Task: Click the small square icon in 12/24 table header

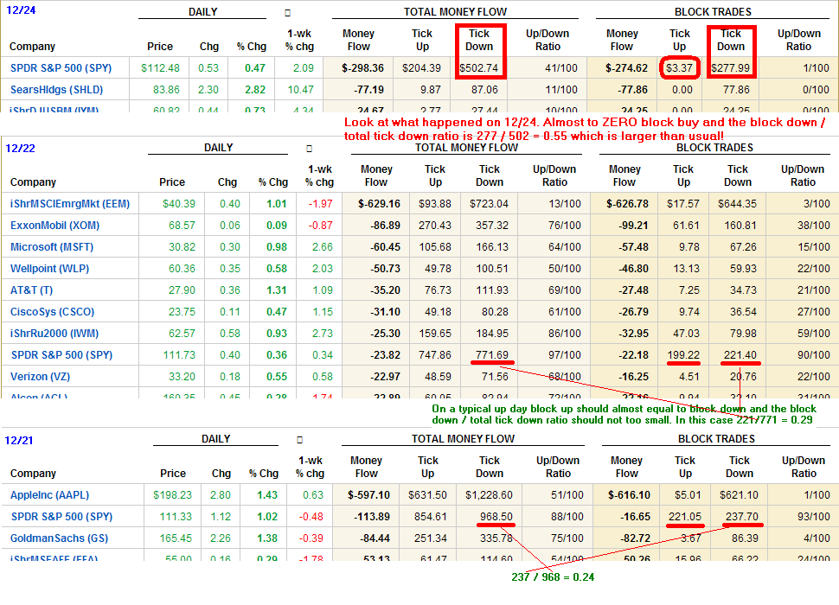Action: (x=287, y=13)
